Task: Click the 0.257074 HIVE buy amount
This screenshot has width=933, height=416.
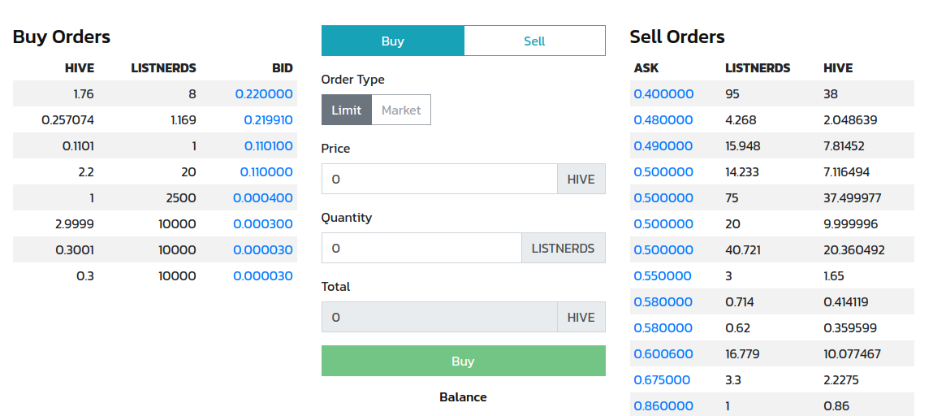Action: click(x=68, y=120)
